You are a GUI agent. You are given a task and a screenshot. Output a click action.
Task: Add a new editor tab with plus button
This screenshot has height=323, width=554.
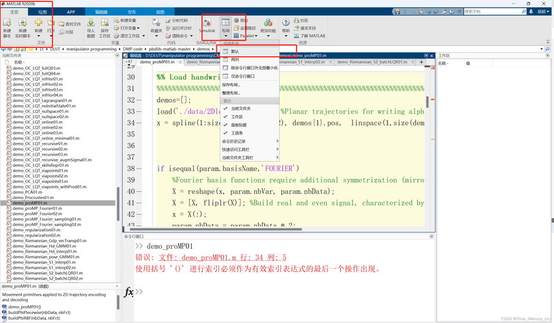pos(421,62)
